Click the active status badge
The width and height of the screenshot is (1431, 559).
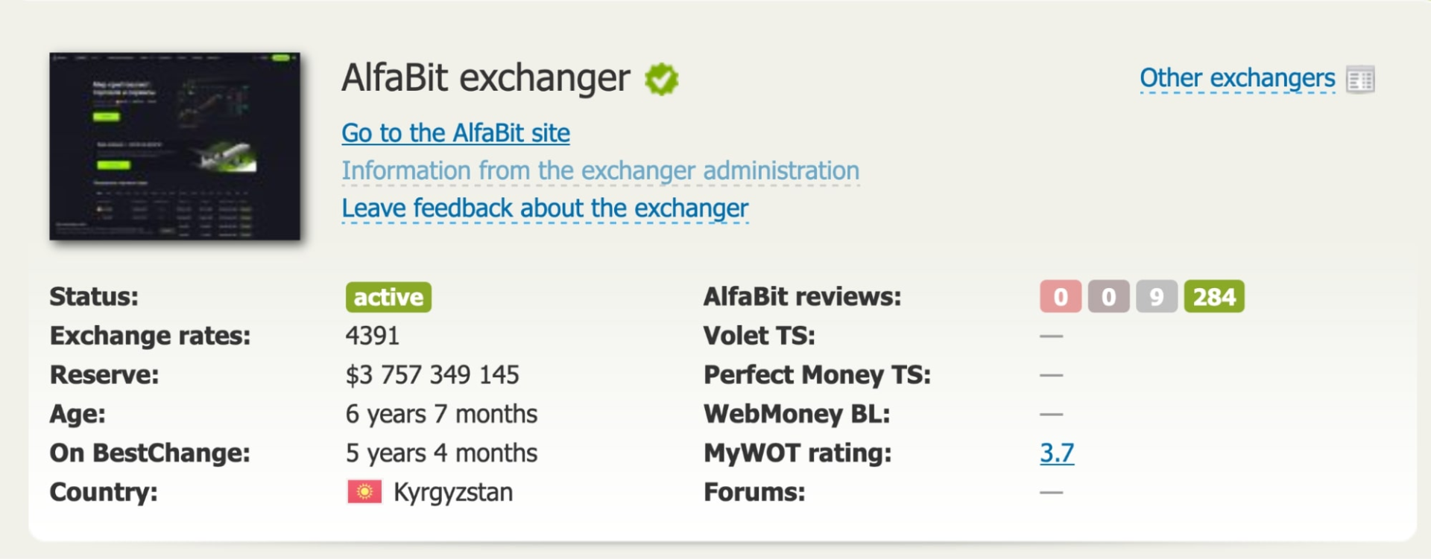coord(388,296)
